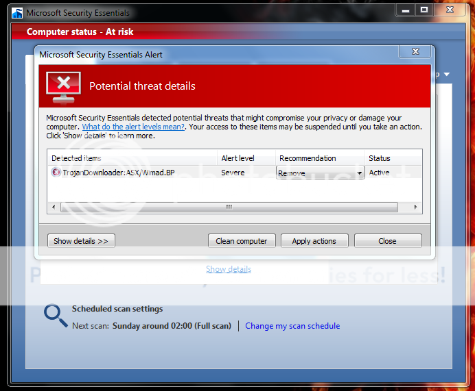Click the red monitor threat icon

(63, 88)
